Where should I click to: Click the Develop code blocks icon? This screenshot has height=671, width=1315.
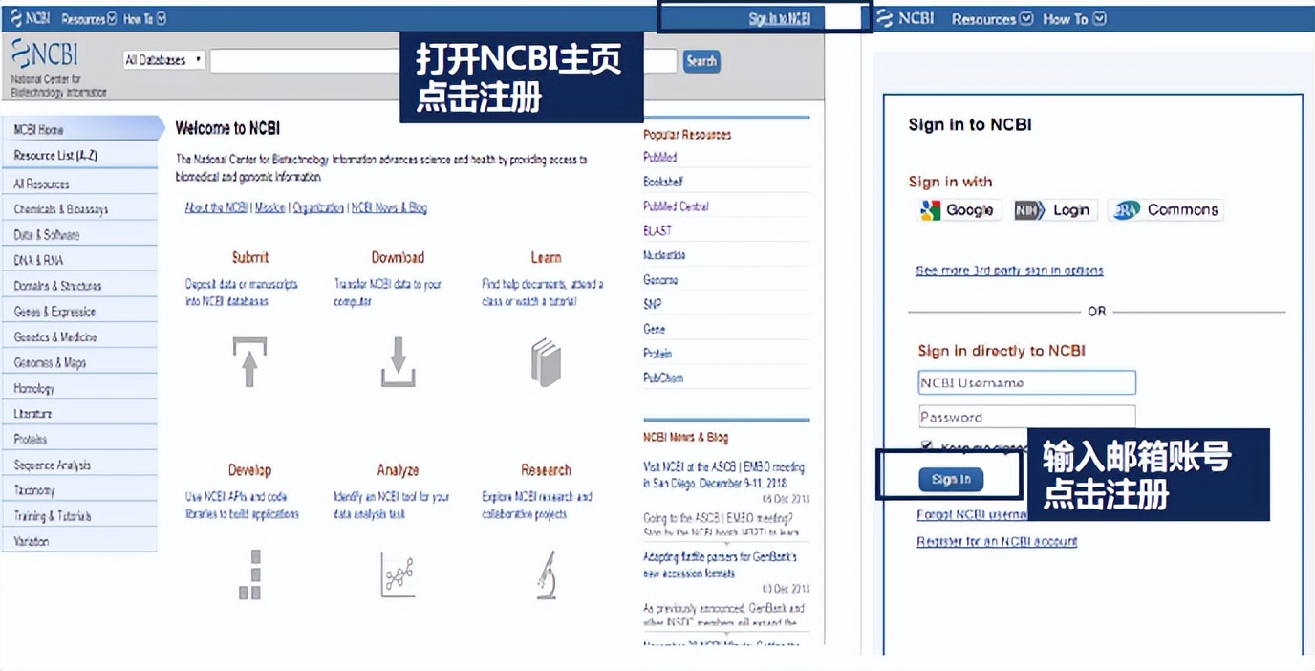(249, 576)
